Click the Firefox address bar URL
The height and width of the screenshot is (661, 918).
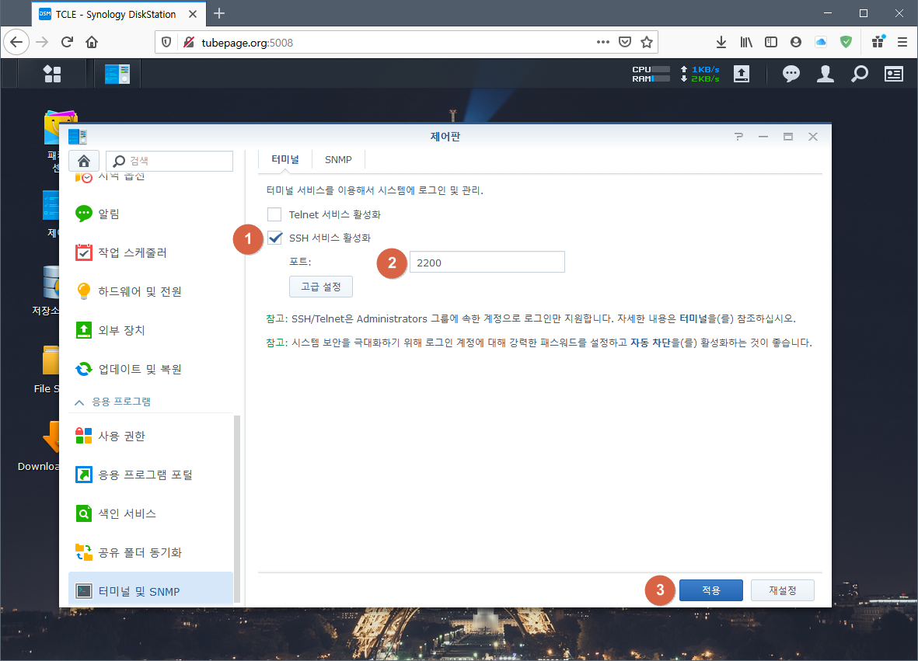tap(247, 43)
